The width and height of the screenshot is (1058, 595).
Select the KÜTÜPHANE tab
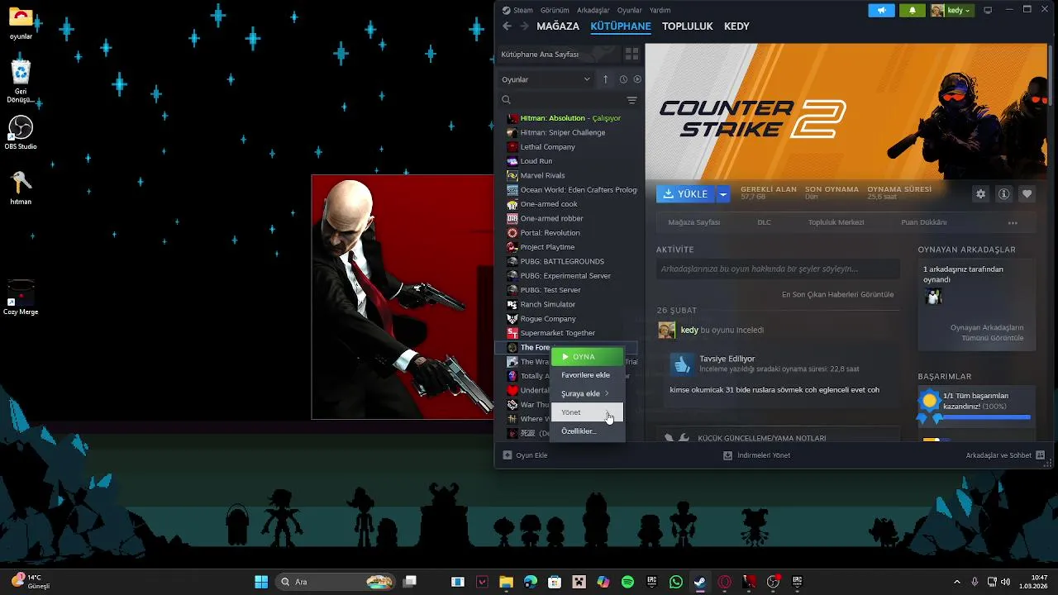pos(621,26)
